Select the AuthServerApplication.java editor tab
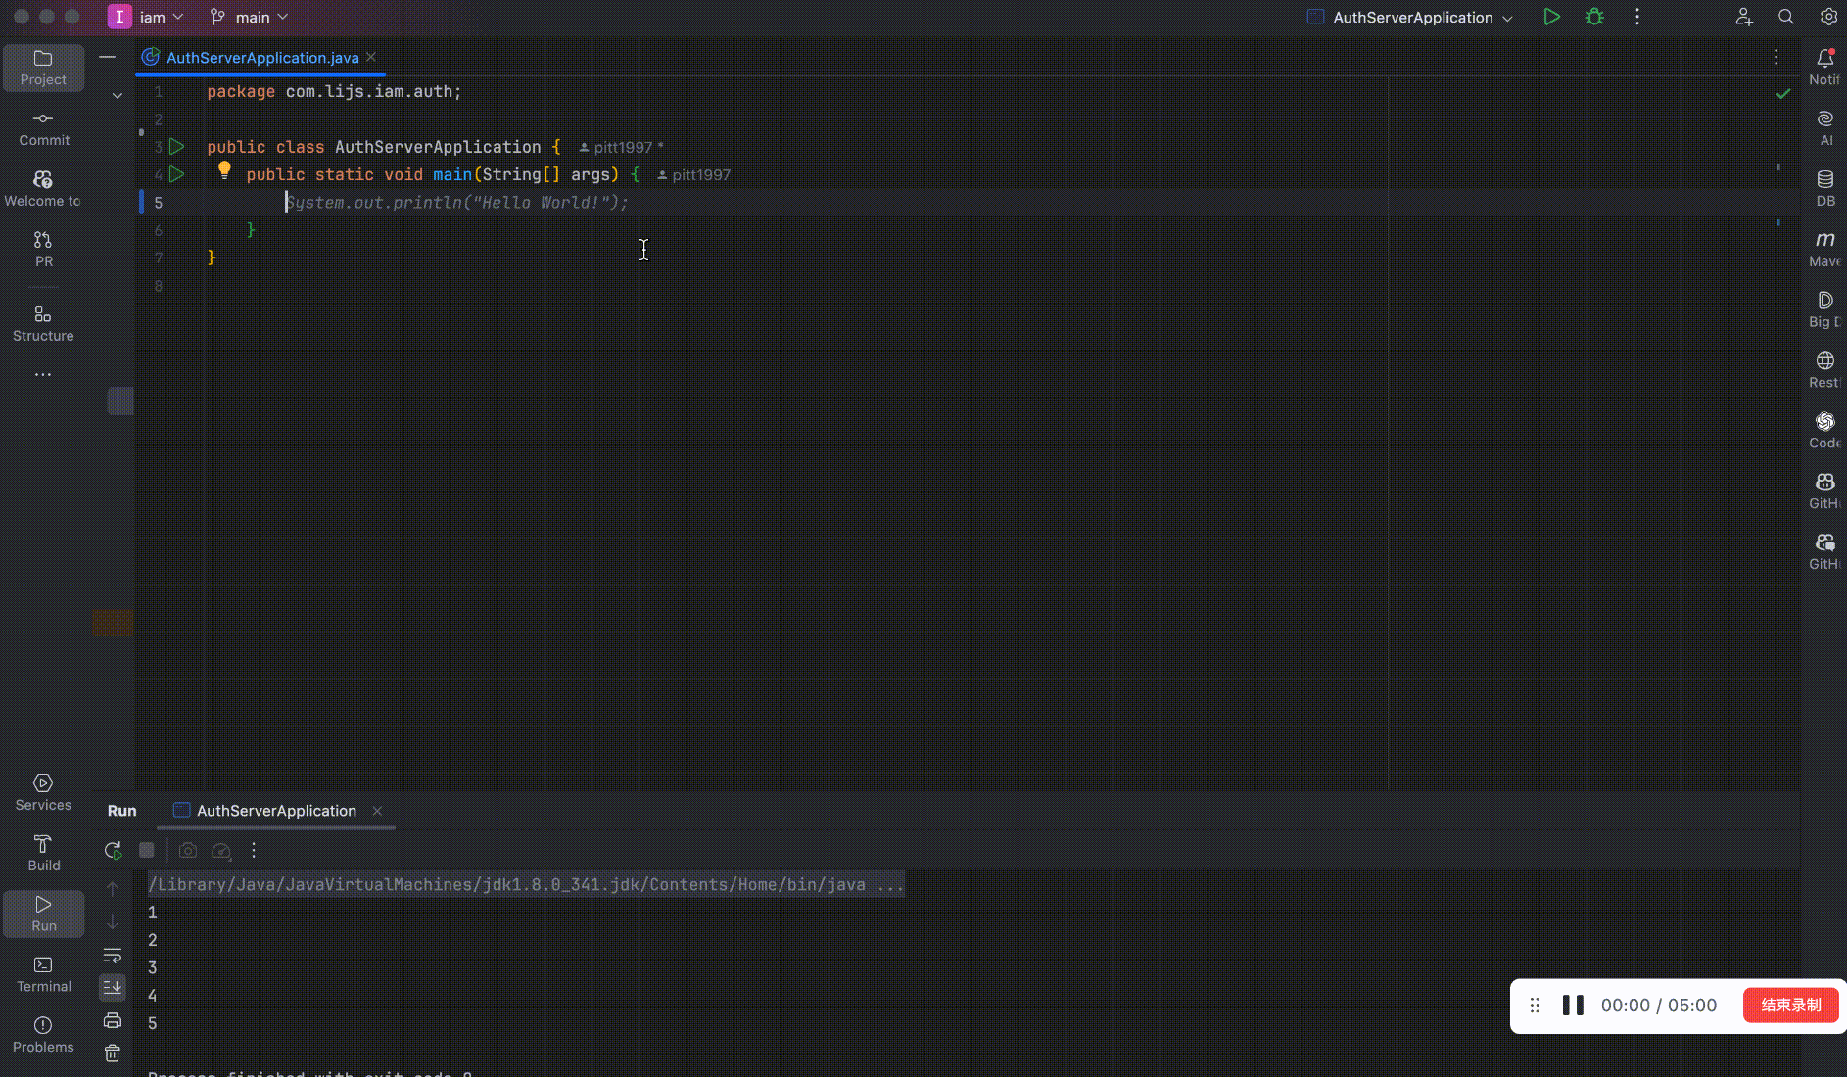This screenshot has width=1847, height=1077. [260, 58]
